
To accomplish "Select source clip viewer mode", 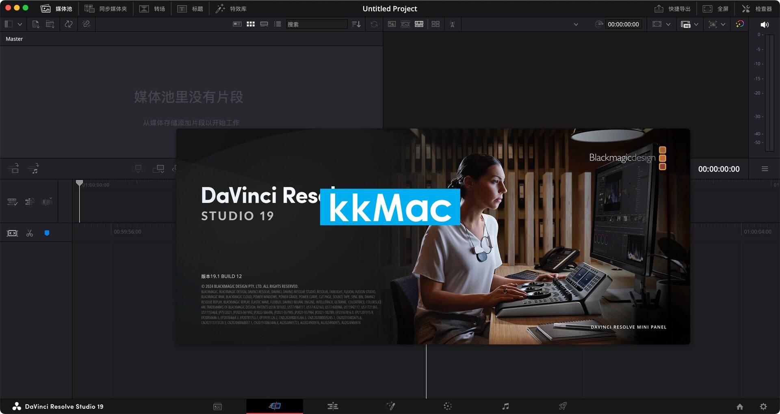I will pos(392,24).
